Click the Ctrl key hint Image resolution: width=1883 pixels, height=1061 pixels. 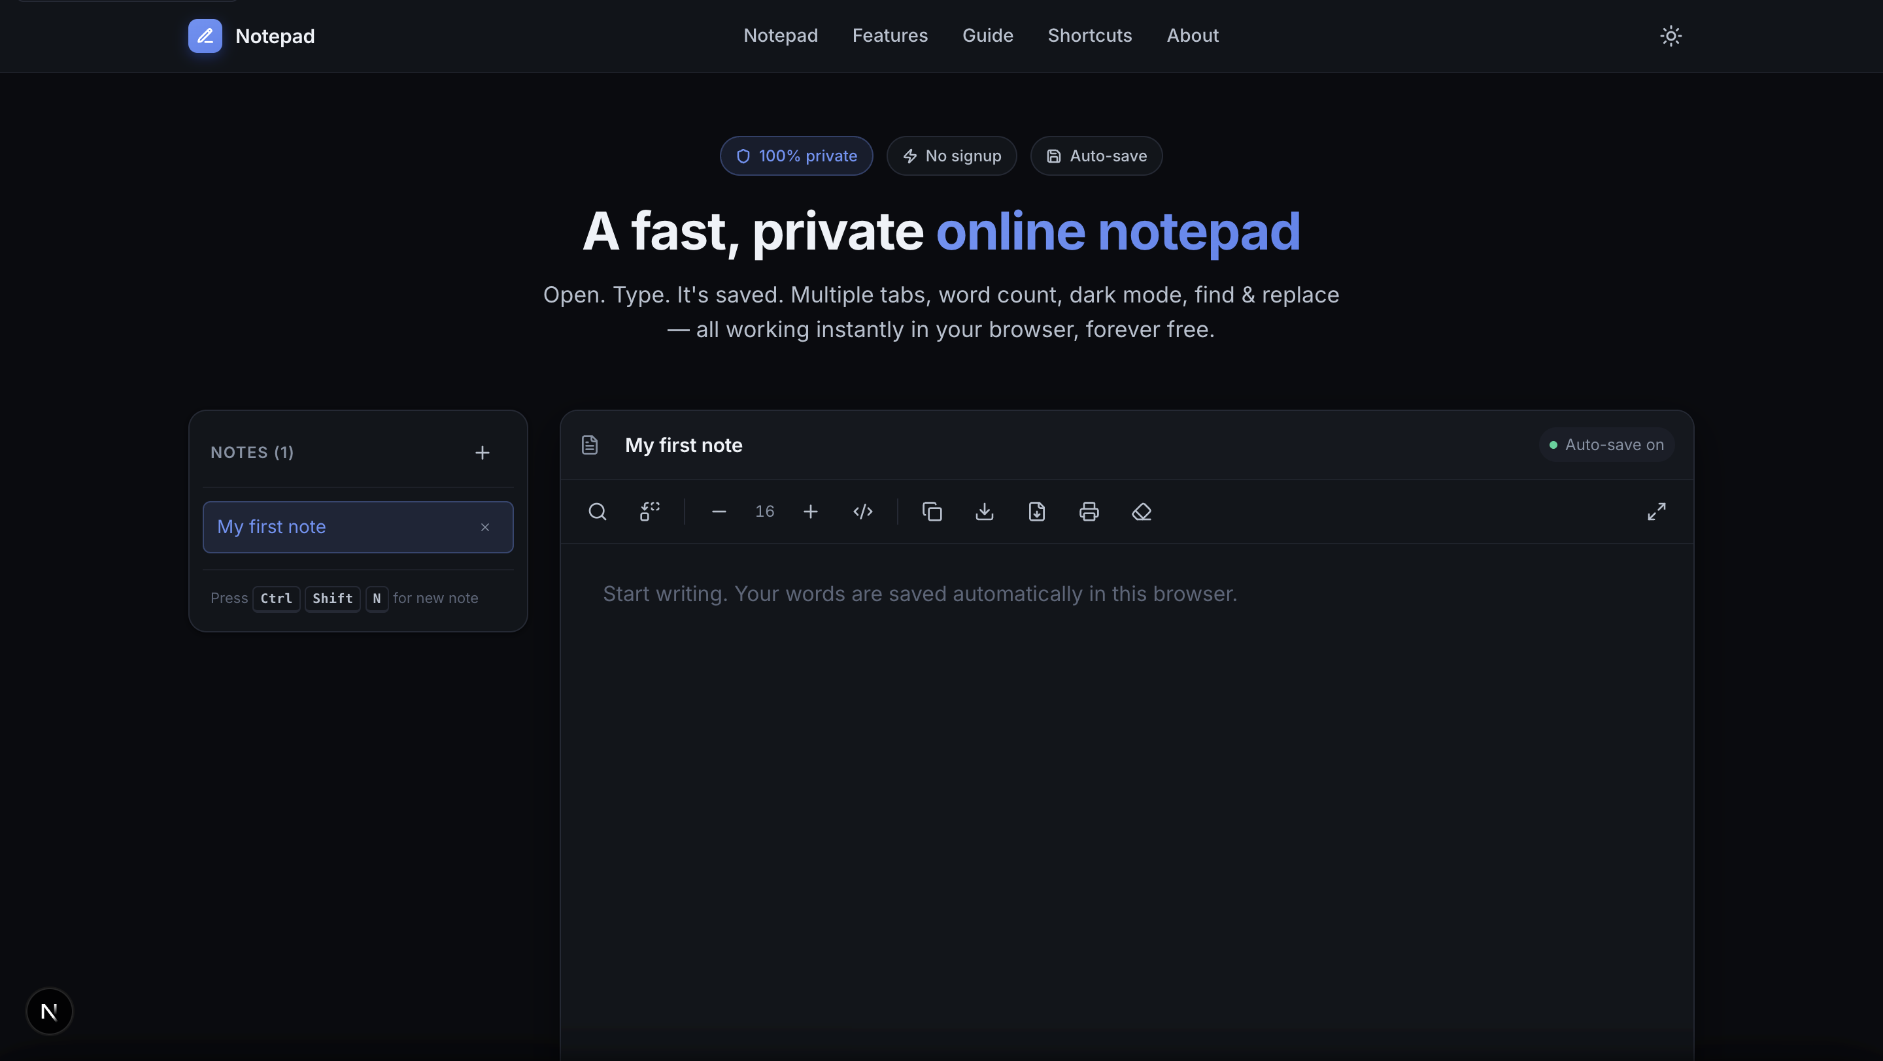point(277,599)
